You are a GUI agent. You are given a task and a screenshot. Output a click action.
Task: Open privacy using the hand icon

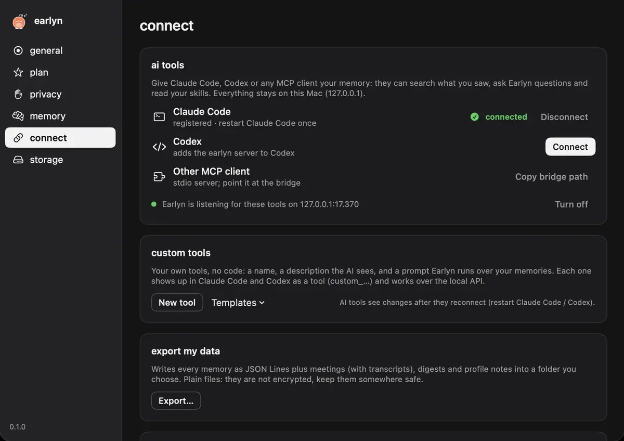click(18, 94)
